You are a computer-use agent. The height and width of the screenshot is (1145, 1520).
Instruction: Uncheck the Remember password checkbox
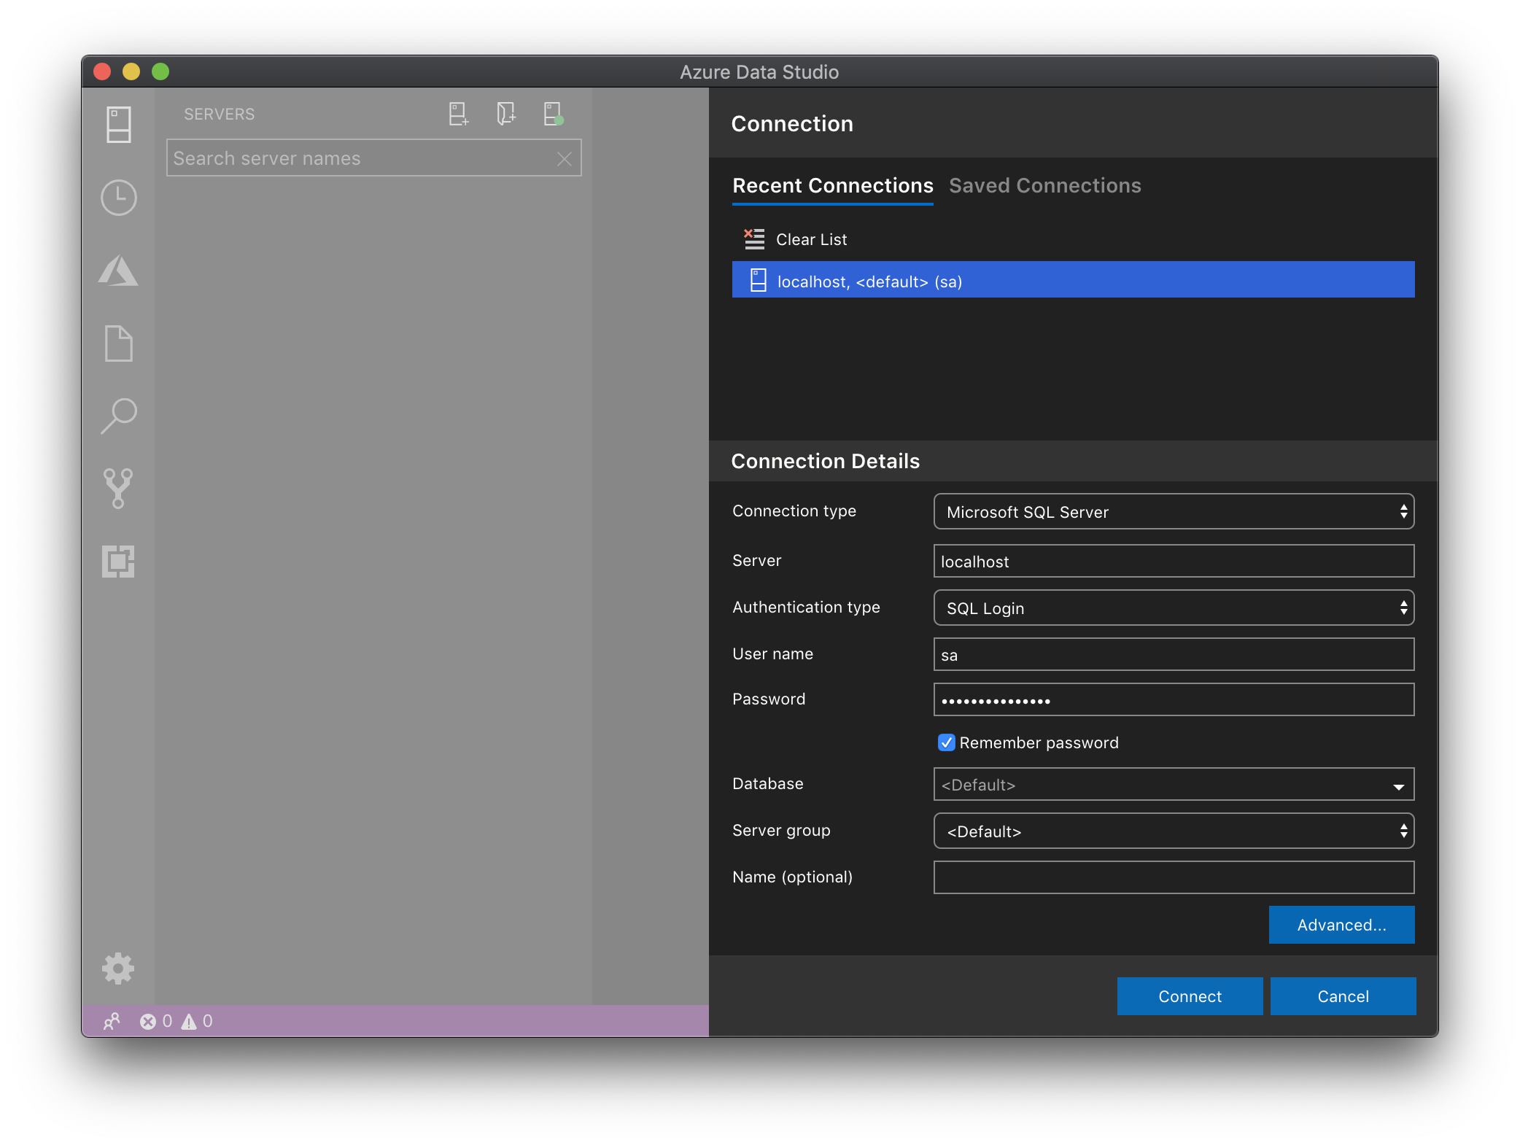point(946,742)
